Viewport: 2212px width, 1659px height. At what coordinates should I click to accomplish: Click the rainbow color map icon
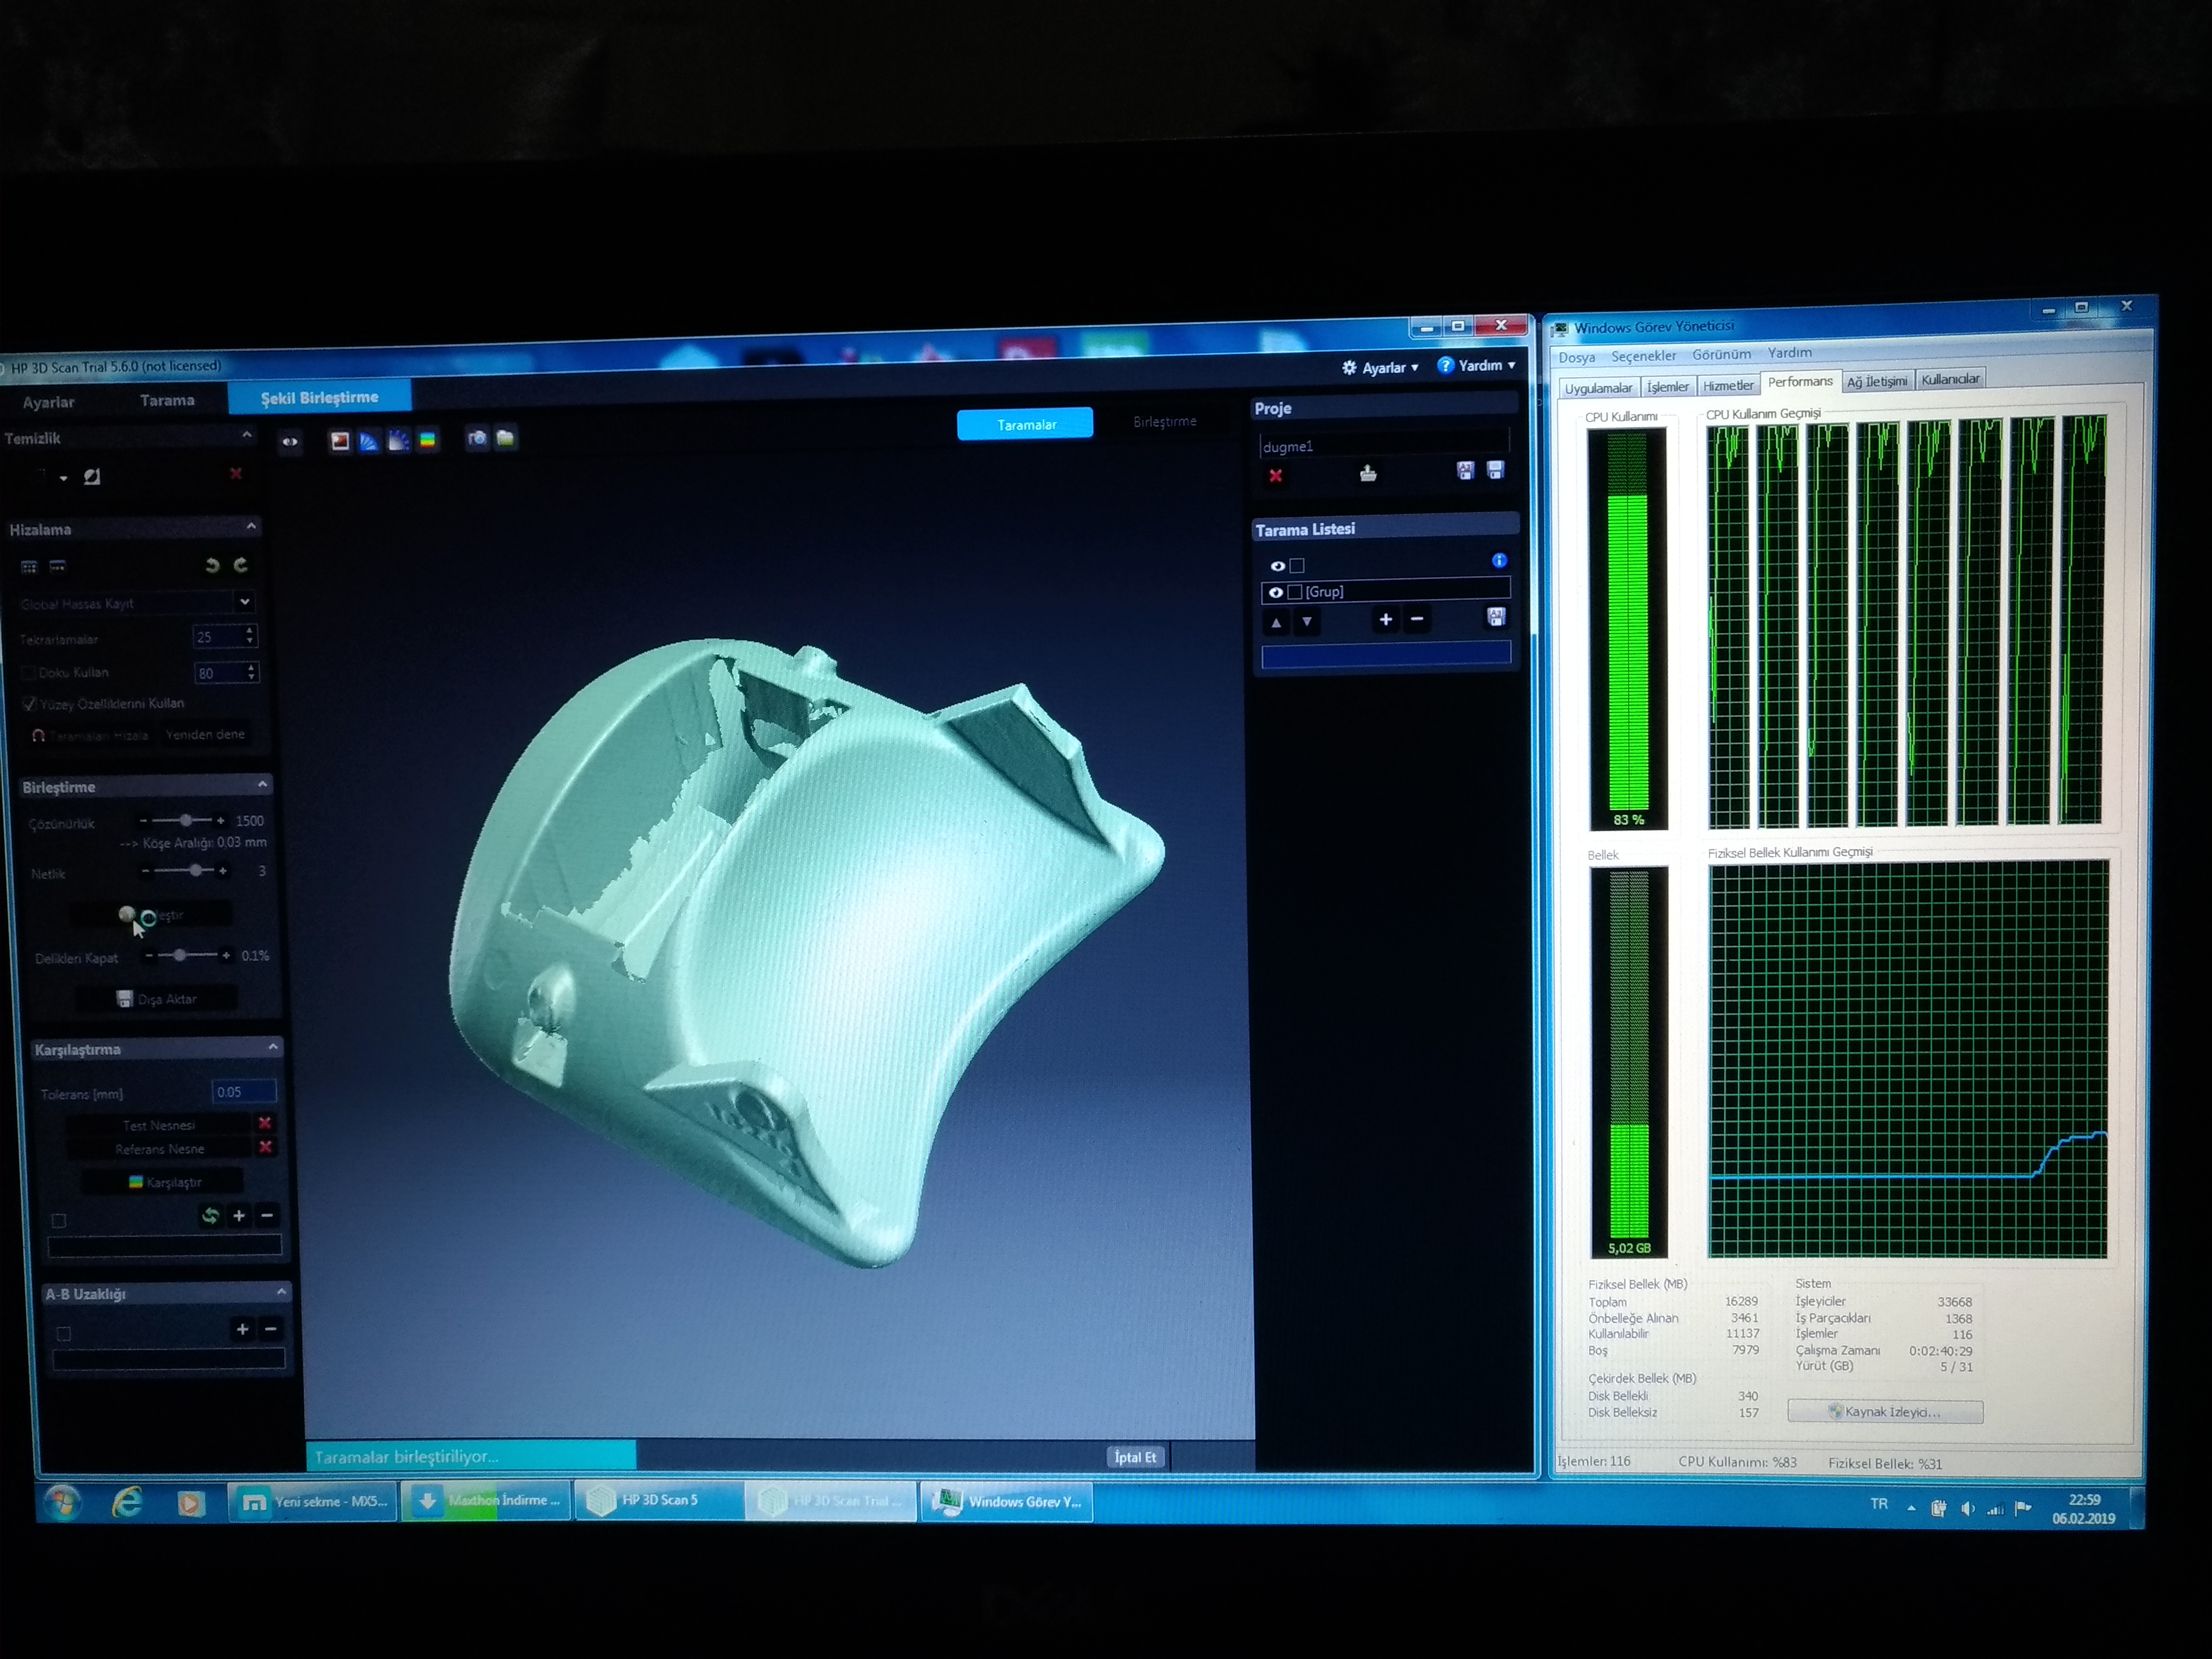point(427,440)
